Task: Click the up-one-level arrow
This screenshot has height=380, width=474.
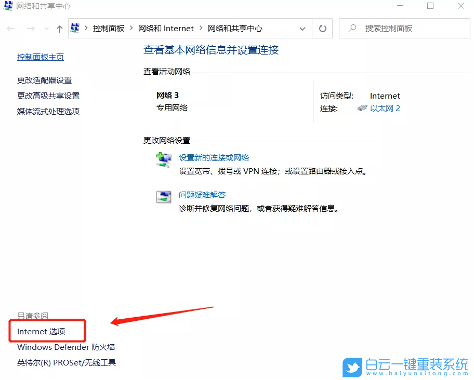Action: pos(59,29)
